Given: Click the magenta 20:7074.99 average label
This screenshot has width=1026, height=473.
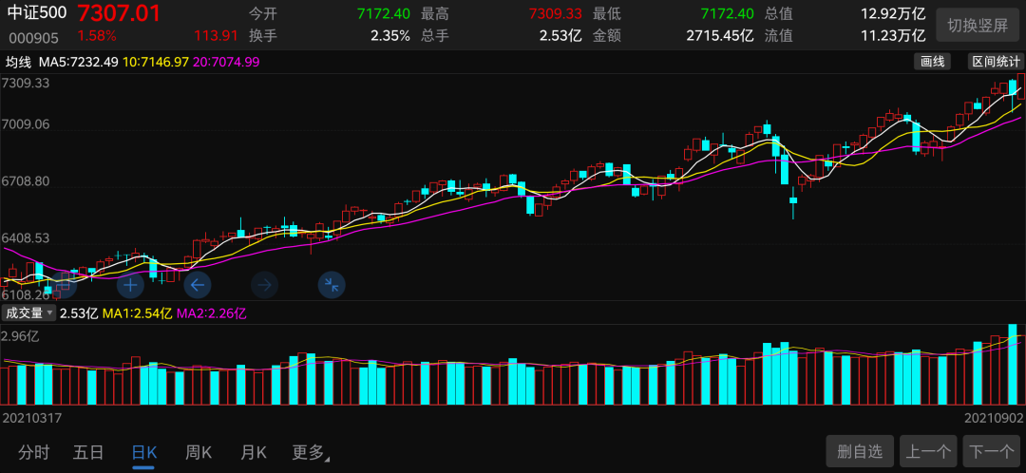Looking at the screenshot, I should (x=226, y=62).
